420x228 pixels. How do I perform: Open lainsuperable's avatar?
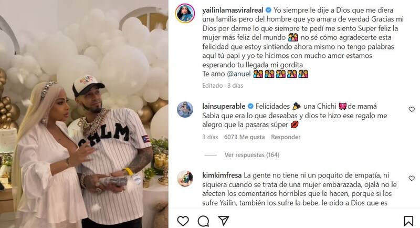[x=185, y=110]
